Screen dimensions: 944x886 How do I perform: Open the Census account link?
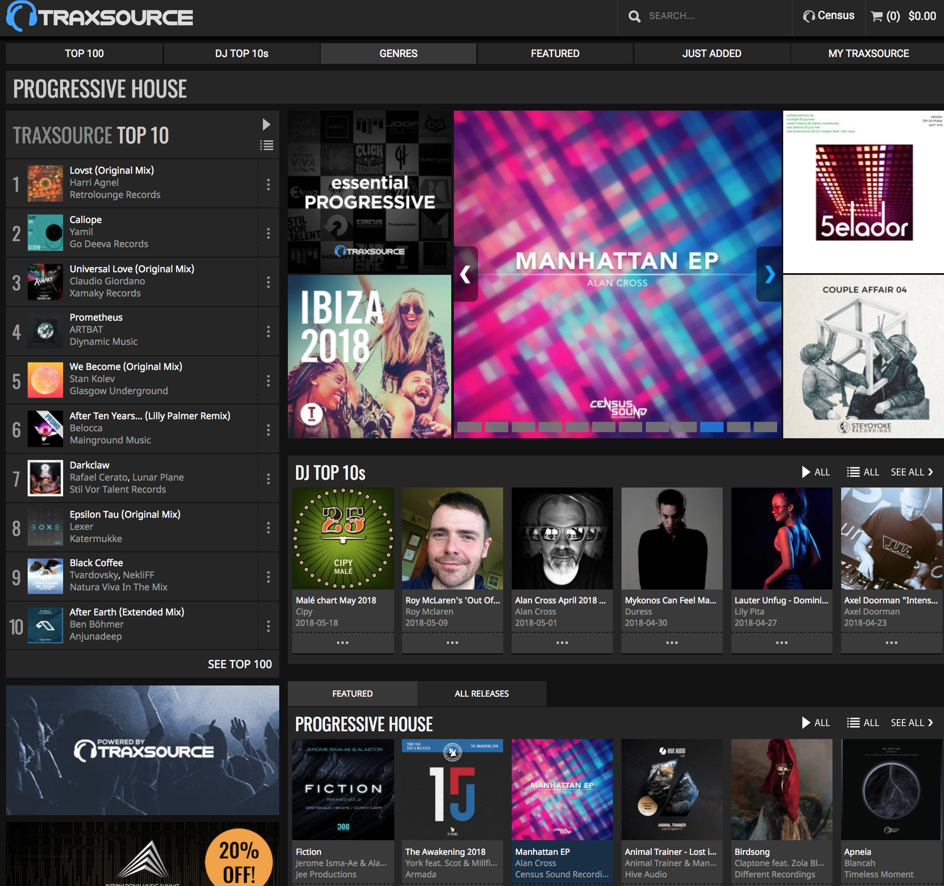[x=829, y=16]
